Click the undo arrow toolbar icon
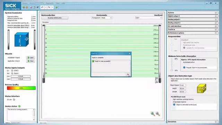The width and height of the screenshot is (222, 125). tap(42, 7)
